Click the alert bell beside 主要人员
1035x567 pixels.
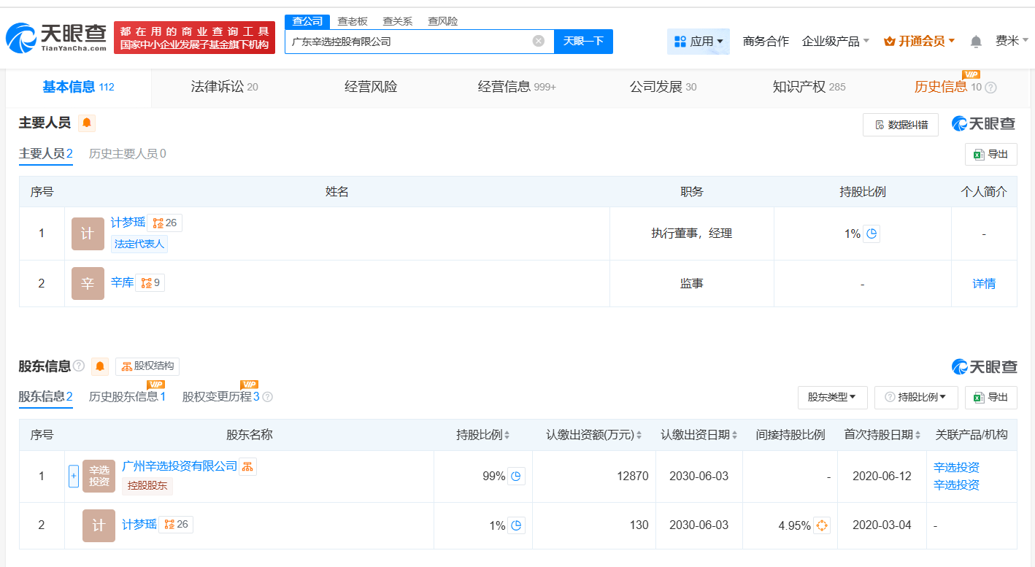pyautogui.click(x=87, y=123)
